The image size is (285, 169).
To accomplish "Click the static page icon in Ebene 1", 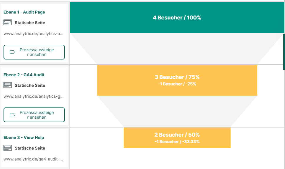I will point(7,23).
